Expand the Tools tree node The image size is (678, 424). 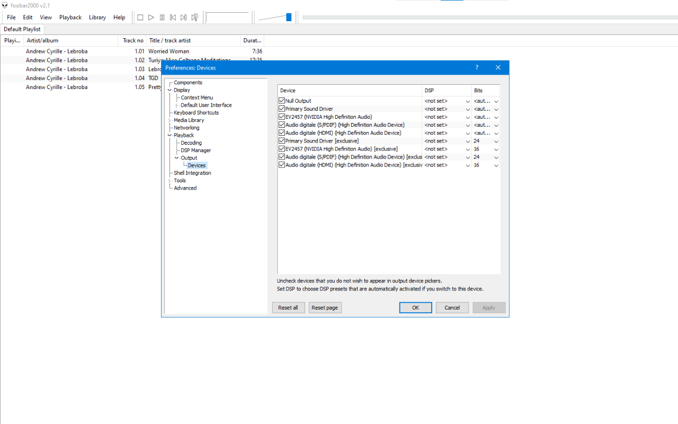169,181
